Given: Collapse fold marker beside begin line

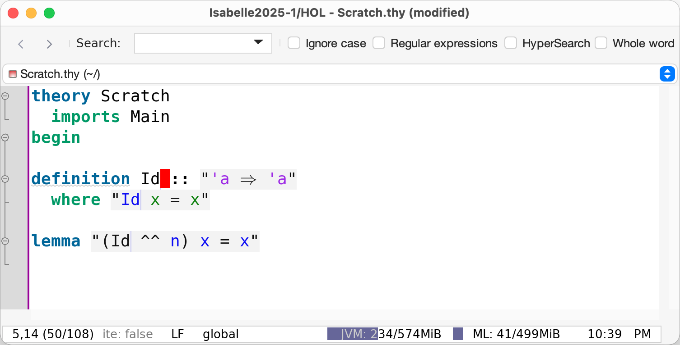Looking at the screenshot, I should tap(5, 137).
